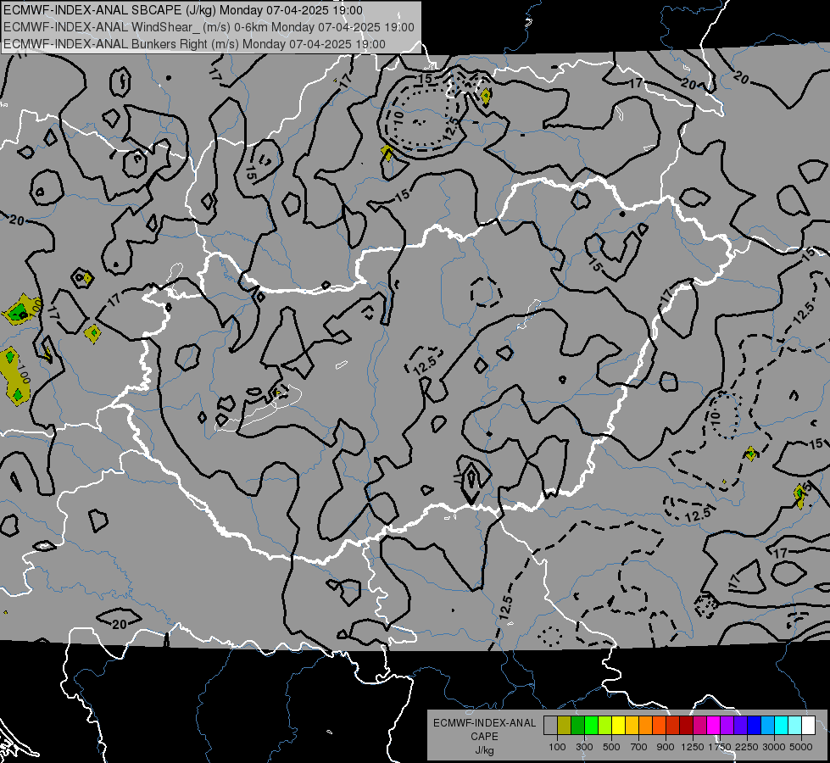Screen dimensions: 830x763
Task: Click the WindShear 0-6km title line
Action: 209,27
